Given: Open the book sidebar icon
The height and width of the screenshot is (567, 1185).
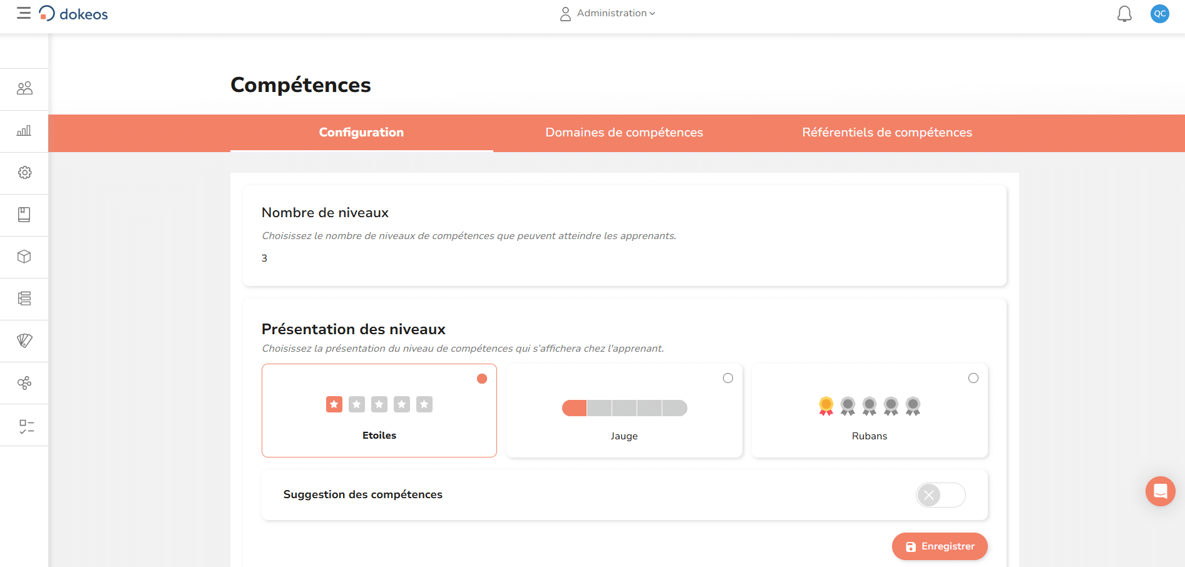Looking at the screenshot, I should tap(24, 215).
